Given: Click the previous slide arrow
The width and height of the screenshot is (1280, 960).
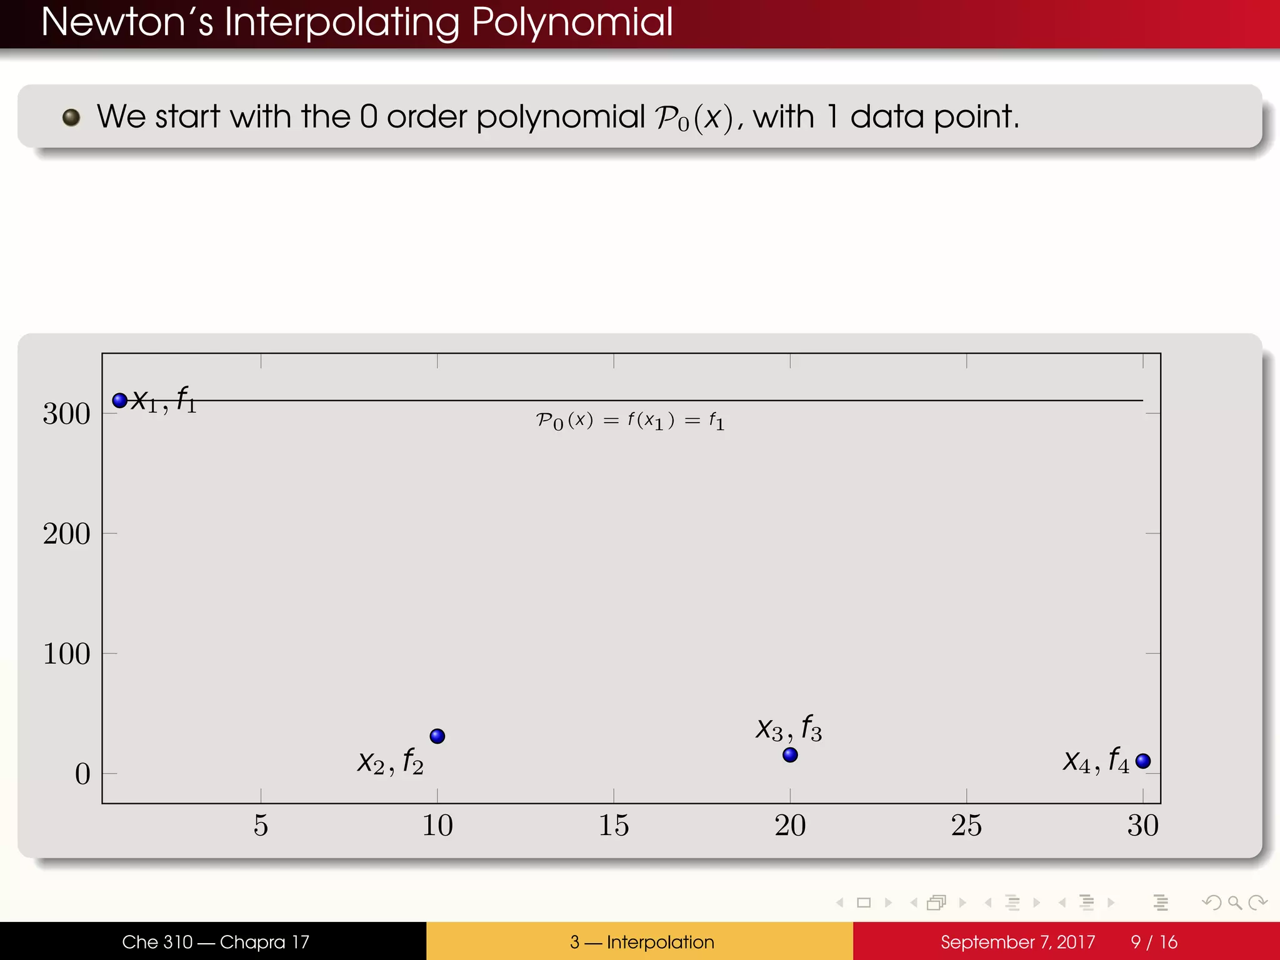Looking at the screenshot, I should (840, 902).
